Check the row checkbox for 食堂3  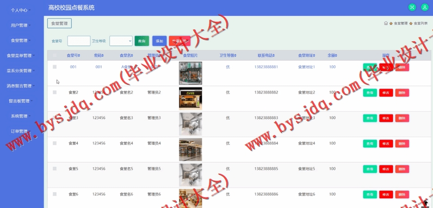click(55, 118)
